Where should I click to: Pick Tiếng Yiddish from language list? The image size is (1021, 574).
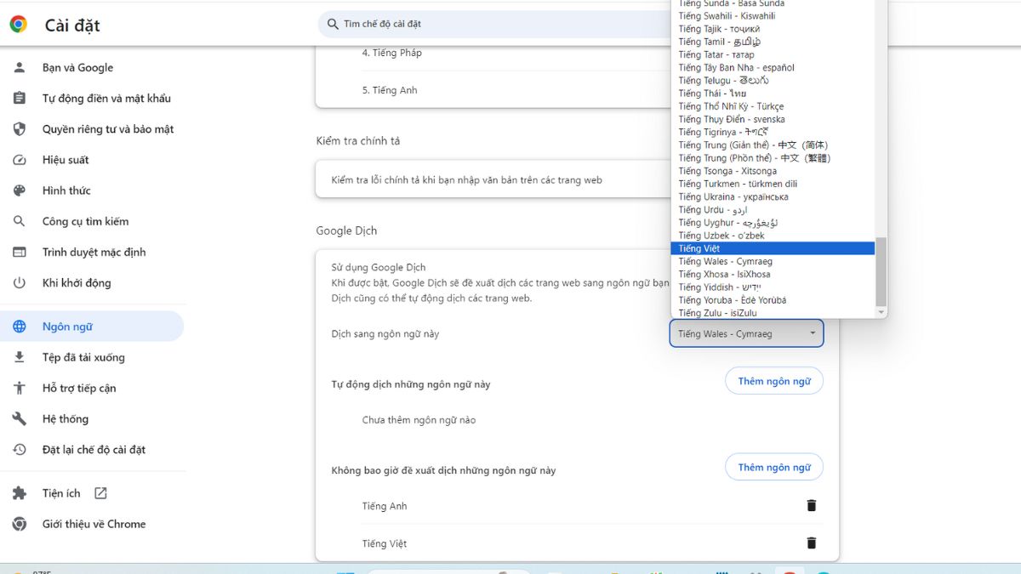tap(773, 287)
